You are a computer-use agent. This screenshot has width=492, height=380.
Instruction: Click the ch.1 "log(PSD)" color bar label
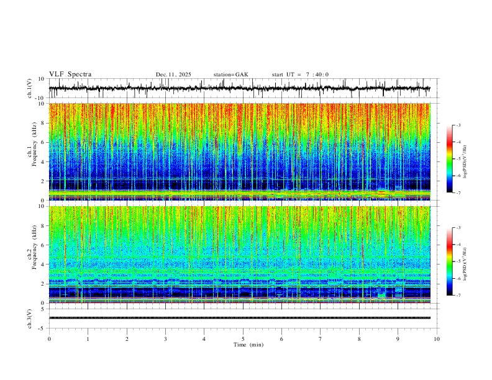tap(465, 162)
